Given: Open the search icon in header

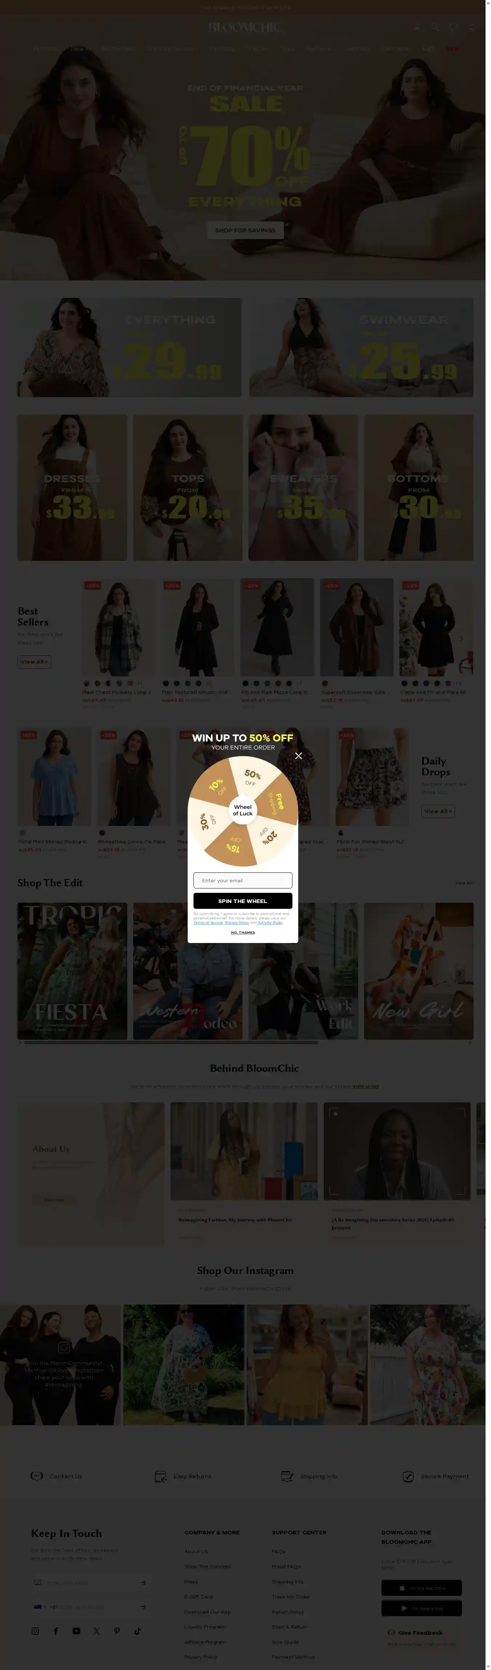Looking at the screenshot, I should tap(435, 27).
